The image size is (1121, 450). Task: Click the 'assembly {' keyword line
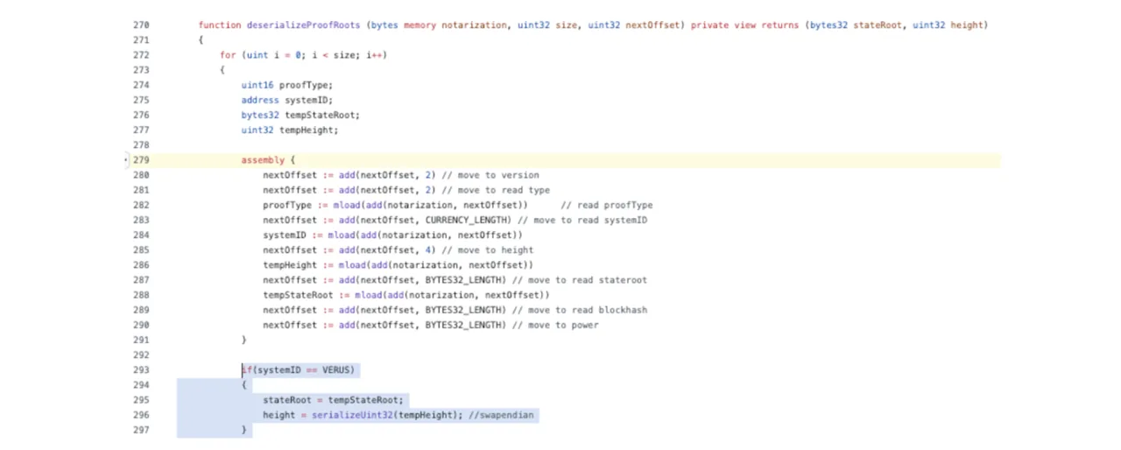(269, 160)
